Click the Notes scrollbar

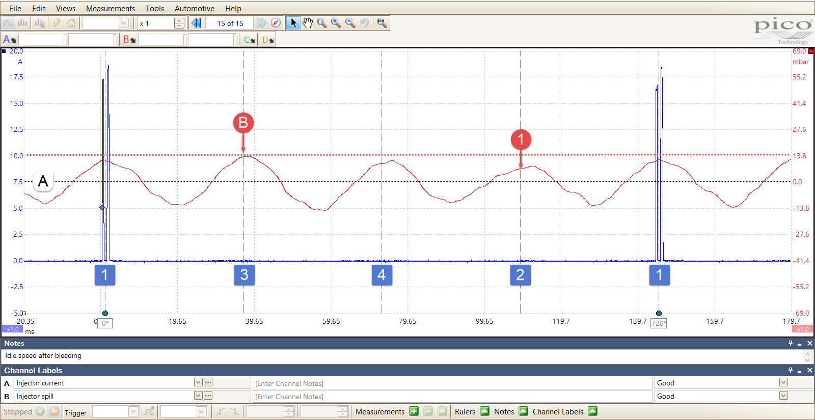[808, 356]
